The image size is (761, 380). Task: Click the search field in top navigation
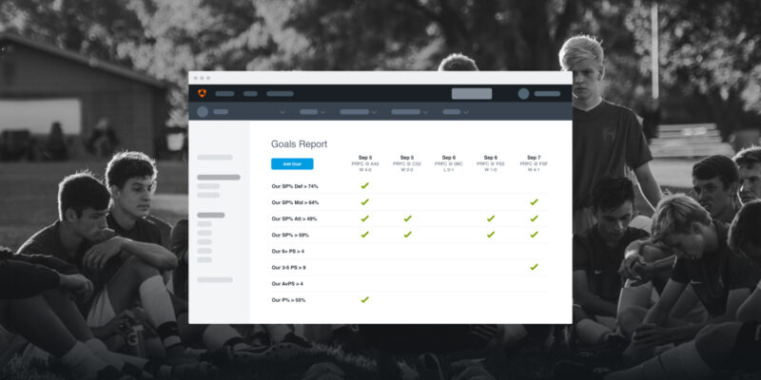472,93
